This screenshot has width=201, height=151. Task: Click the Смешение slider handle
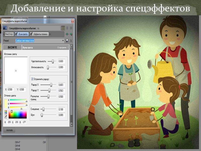tap(43, 109)
